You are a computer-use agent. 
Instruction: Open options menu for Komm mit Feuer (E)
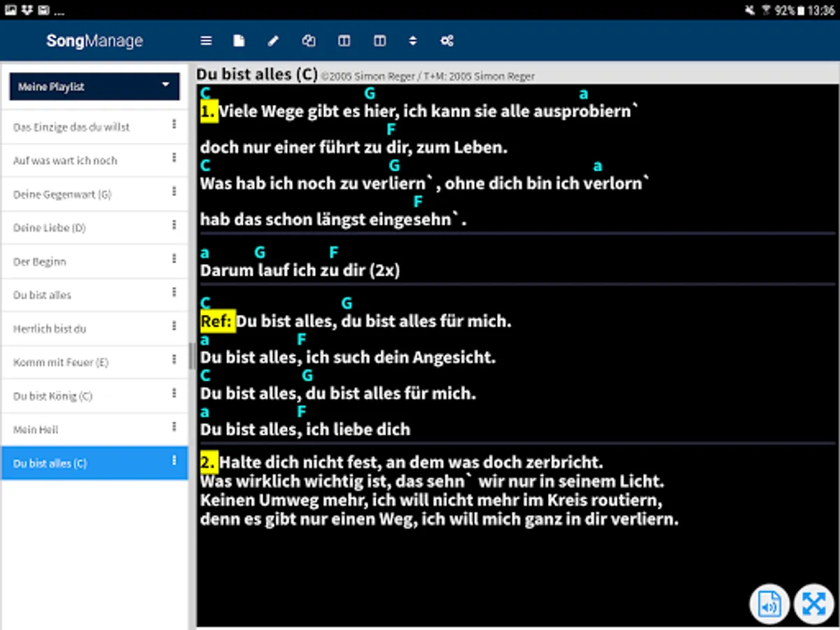click(174, 360)
